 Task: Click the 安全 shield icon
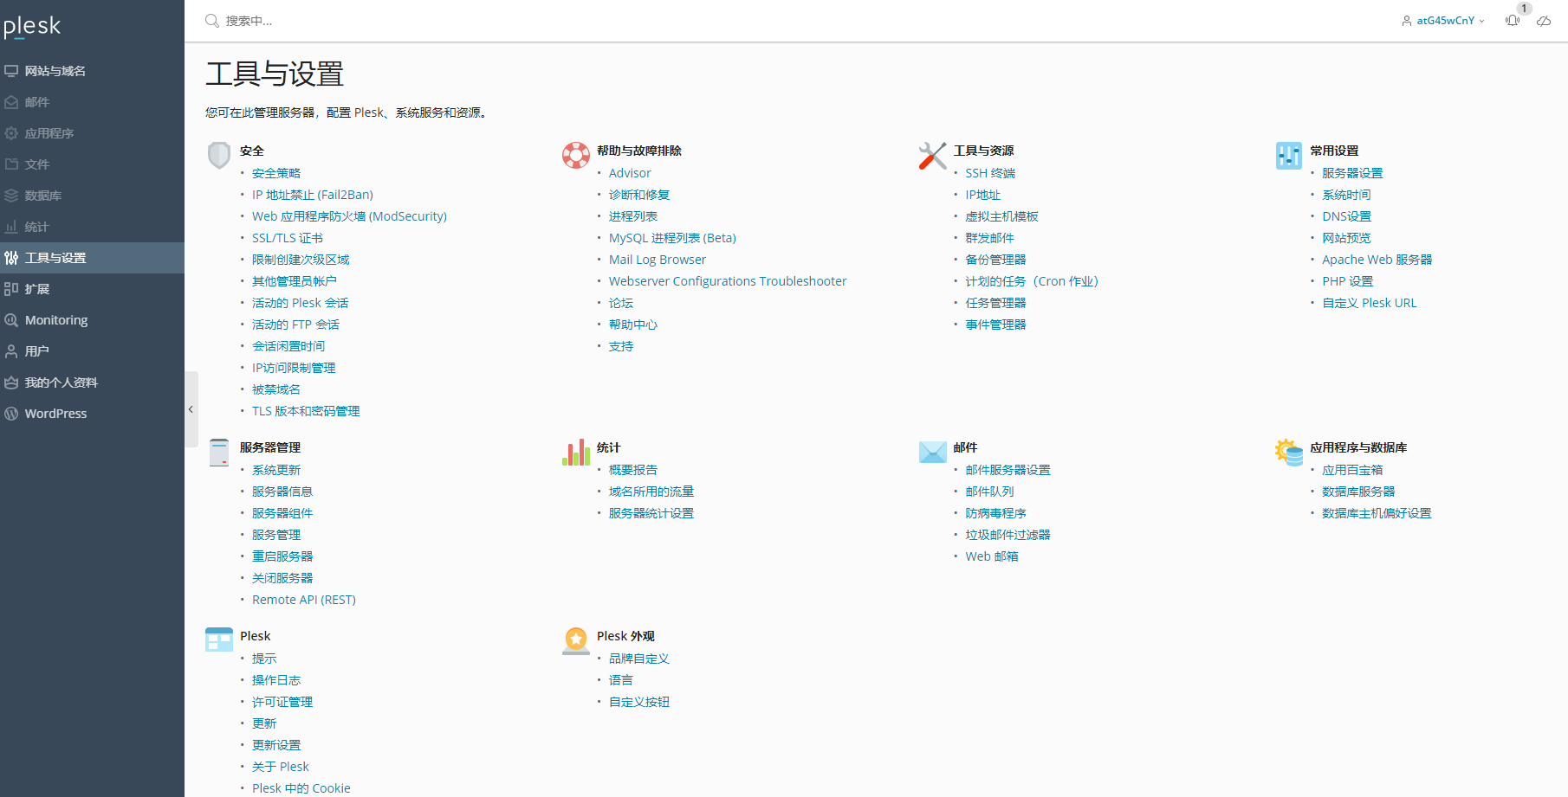(x=219, y=156)
